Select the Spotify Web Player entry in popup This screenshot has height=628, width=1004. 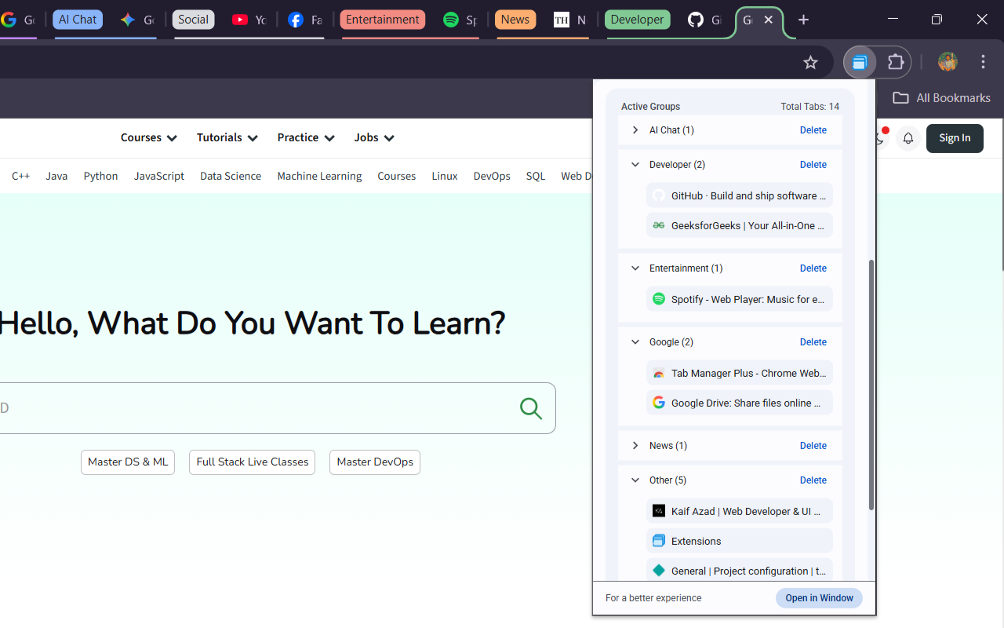740,299
